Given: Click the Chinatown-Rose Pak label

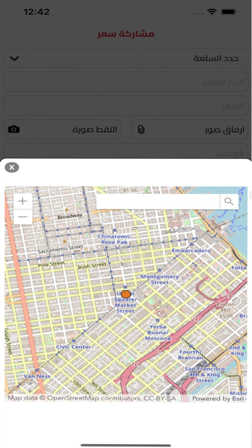Looking at the screenshot, I should click(x=114, y=239).
